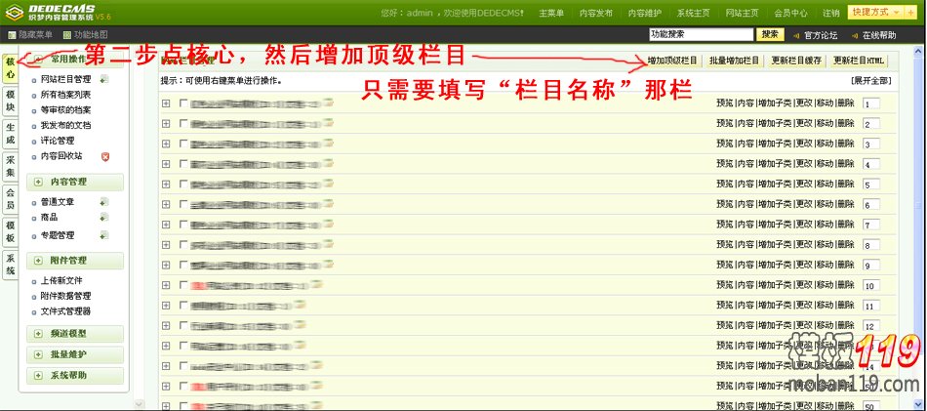Switch to the 模板 vertical tab
The width and height of the screenshot is (927, 411).
tap(10, 231)
